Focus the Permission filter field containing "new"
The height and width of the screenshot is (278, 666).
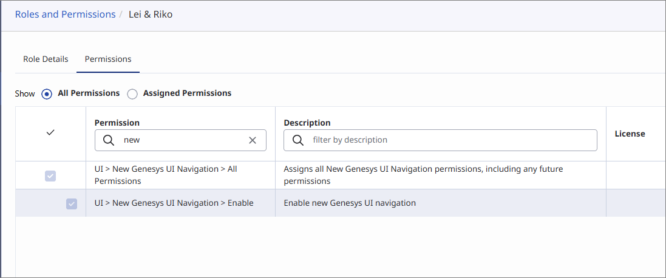[x=182, y=140]
